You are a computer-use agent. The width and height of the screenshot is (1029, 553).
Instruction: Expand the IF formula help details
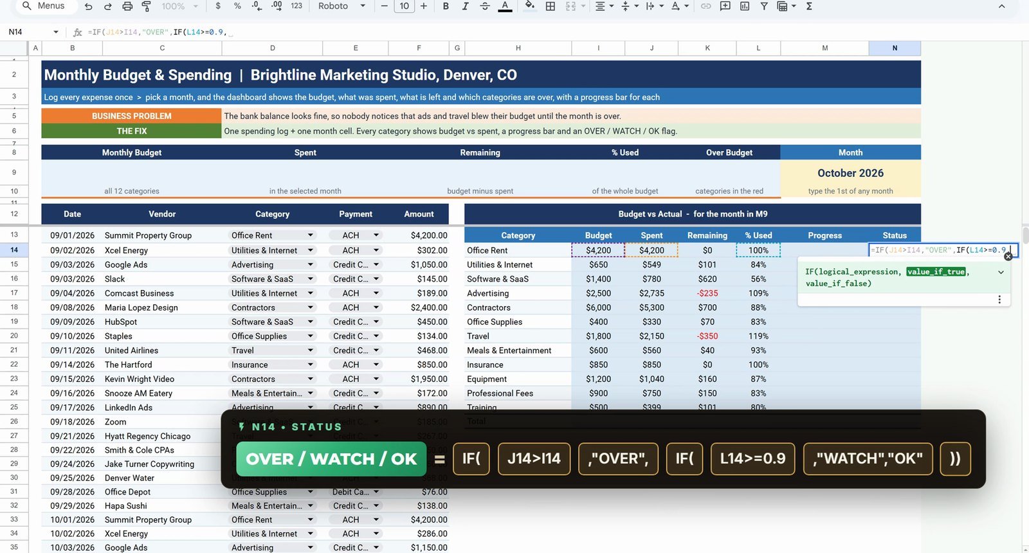coord(1001,272)
